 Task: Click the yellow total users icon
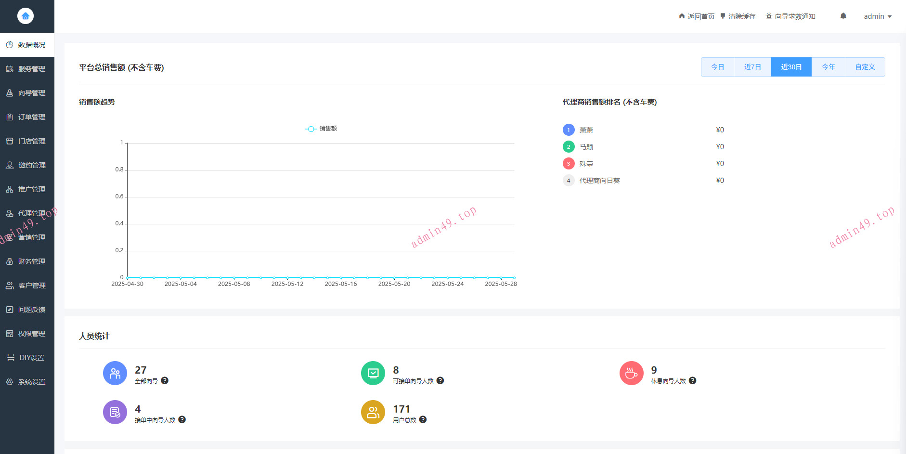pos(373,412)
